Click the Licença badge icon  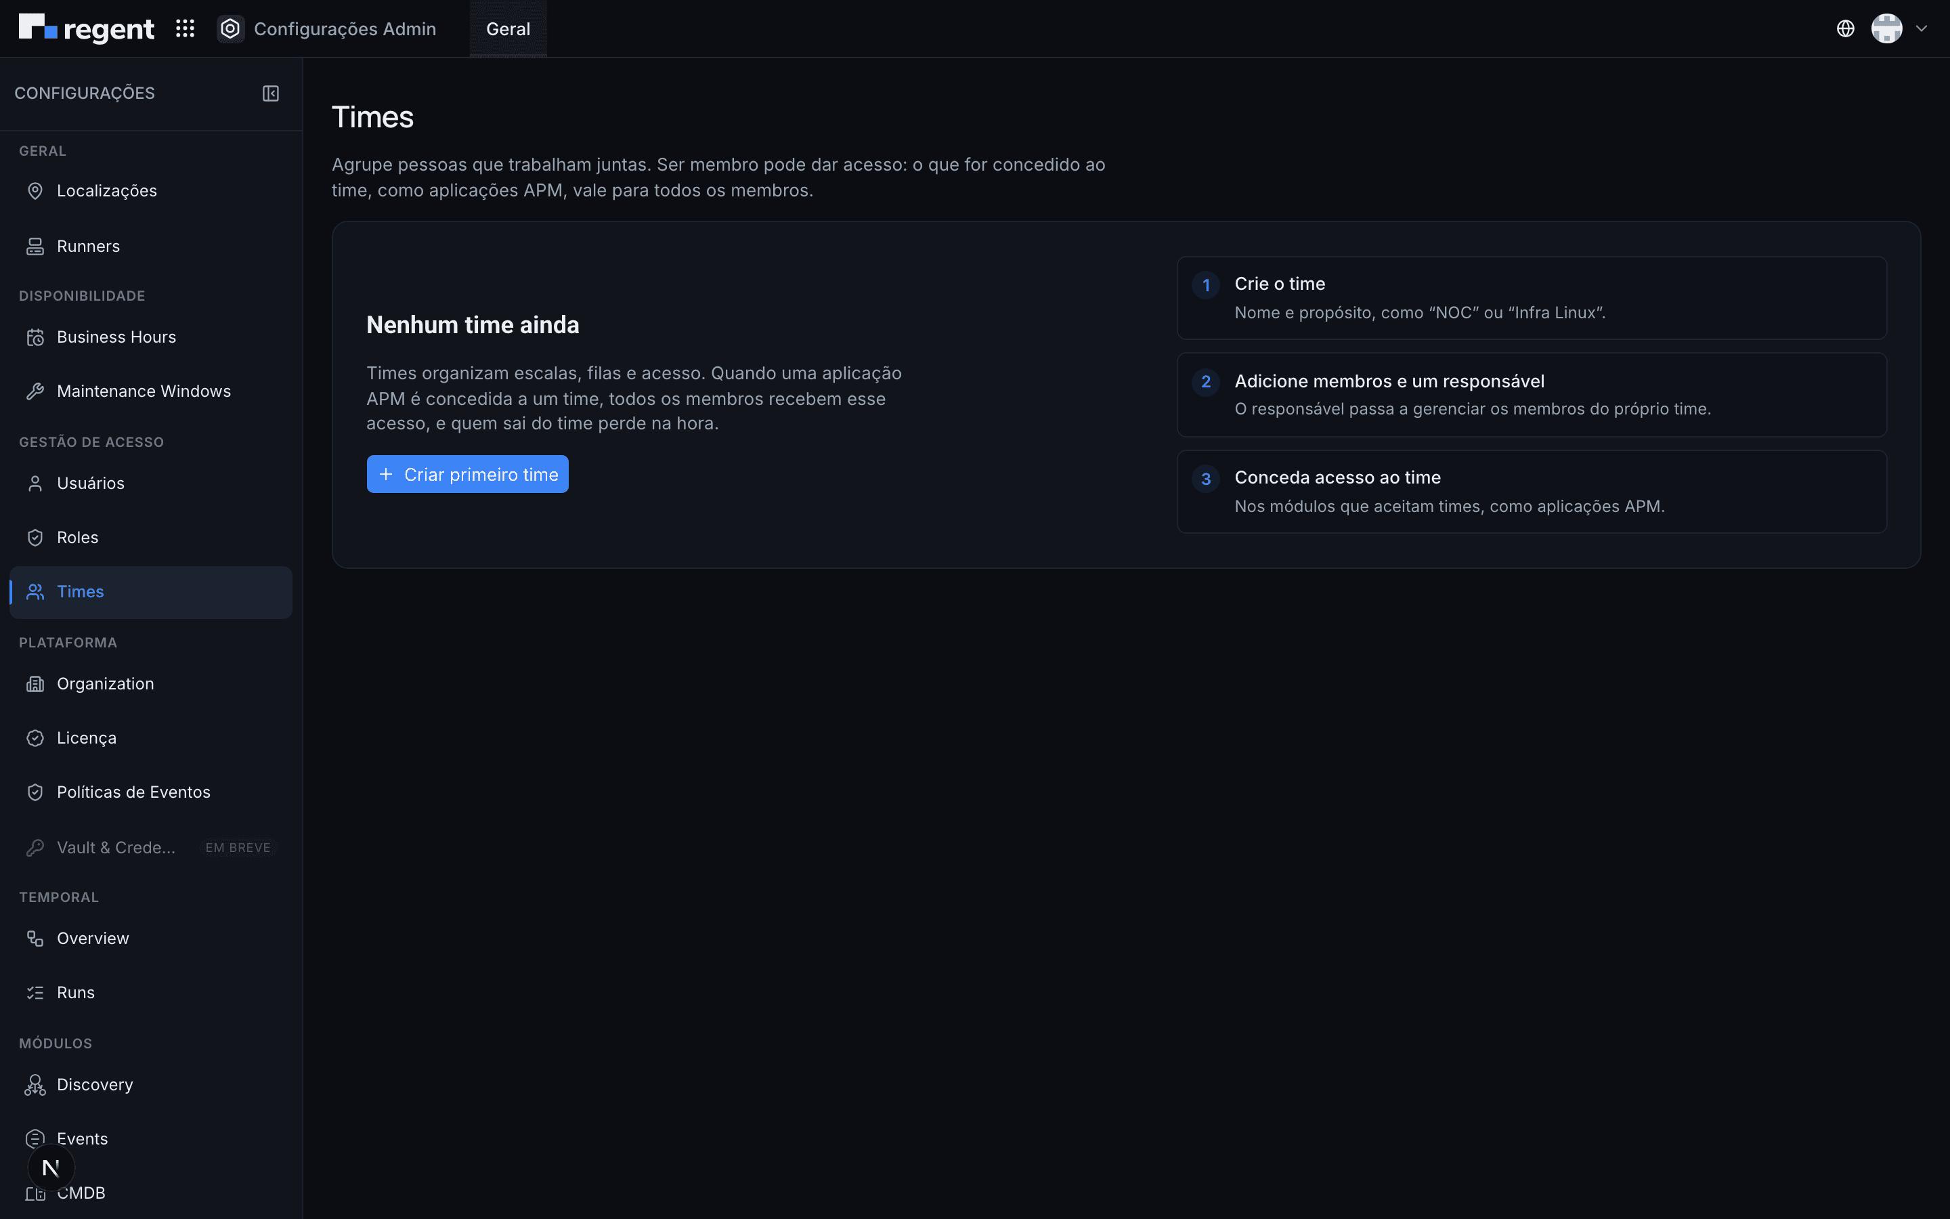click(x=35, y=738)
